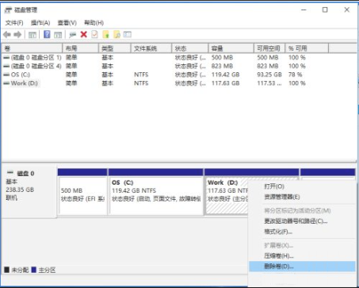Click the folder icon with green arrow

(x=105, y=34)
